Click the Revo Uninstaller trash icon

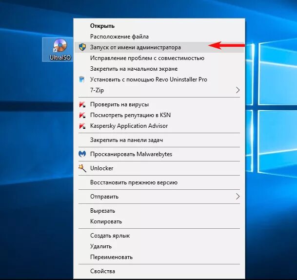point(82,79)
